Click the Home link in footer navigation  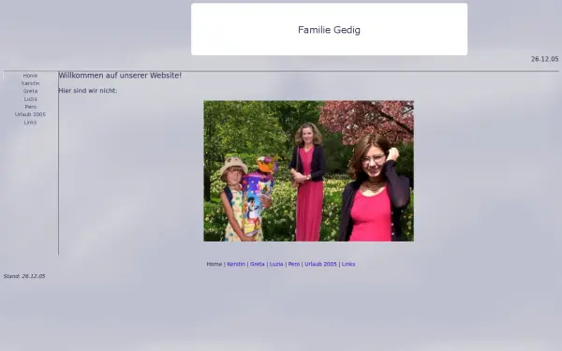click(214, 264)
